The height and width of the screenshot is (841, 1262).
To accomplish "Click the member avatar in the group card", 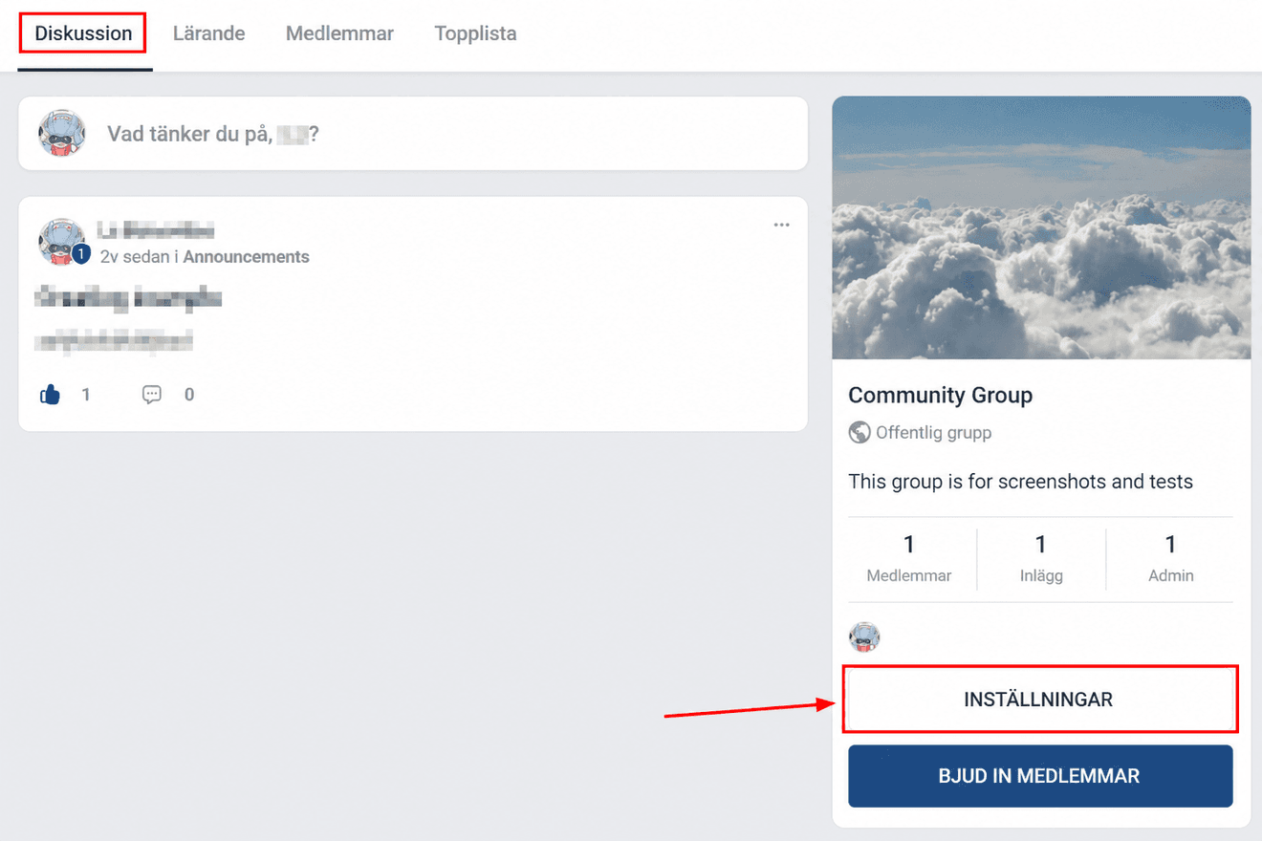I will (864, 636).
